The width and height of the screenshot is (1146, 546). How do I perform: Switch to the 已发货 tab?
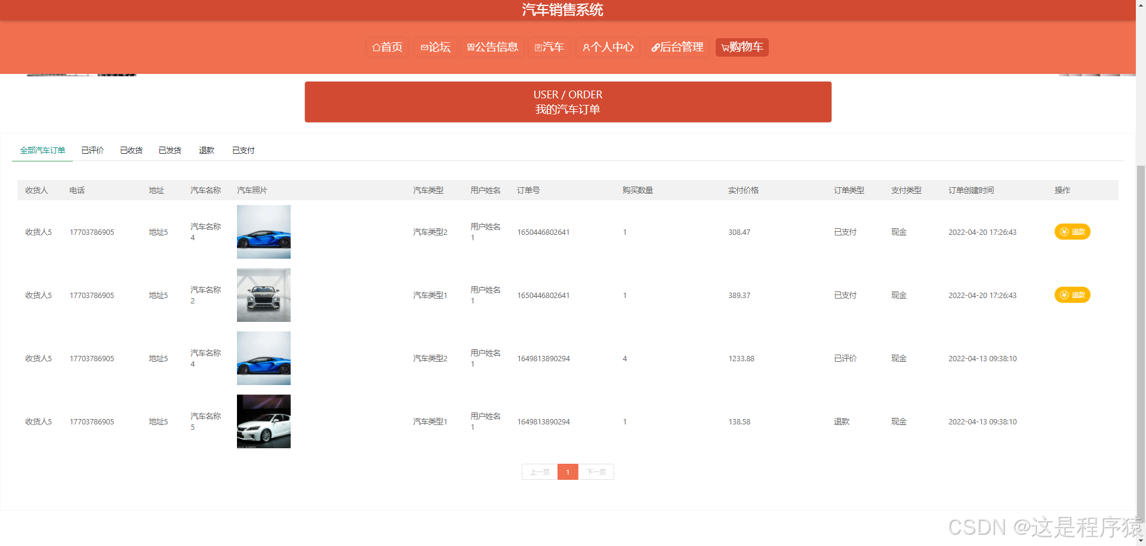coord(170,150)
